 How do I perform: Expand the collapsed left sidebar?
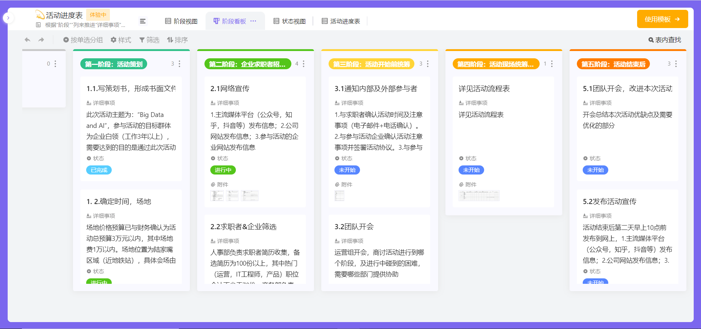(x=8, y=17)
